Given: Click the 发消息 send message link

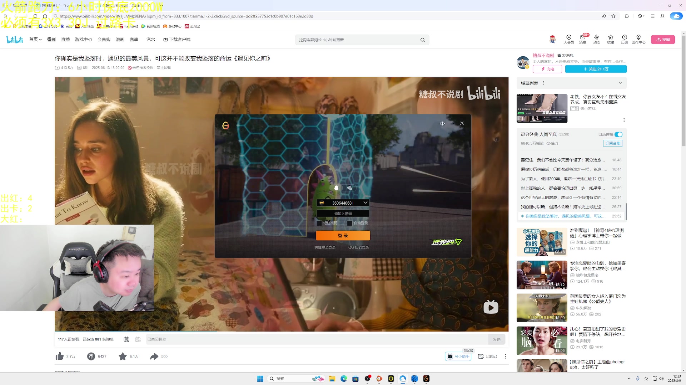Looking at the screenshot, I should click(x=565, y=55).
